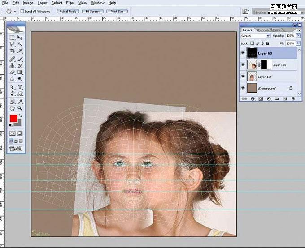The width and height of the screenshot is (305, 248).
Task: Toggle lock image pixels brush icon
Action: coord(257,43)
